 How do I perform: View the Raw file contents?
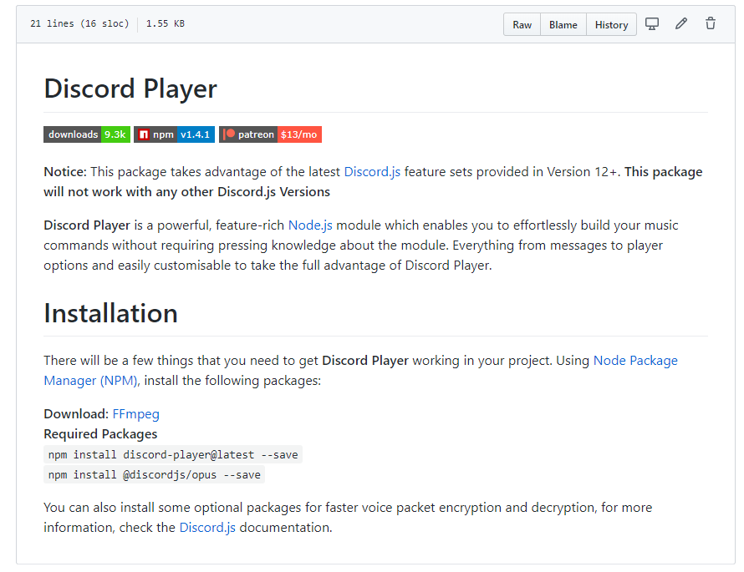click(x=522, y=25)
